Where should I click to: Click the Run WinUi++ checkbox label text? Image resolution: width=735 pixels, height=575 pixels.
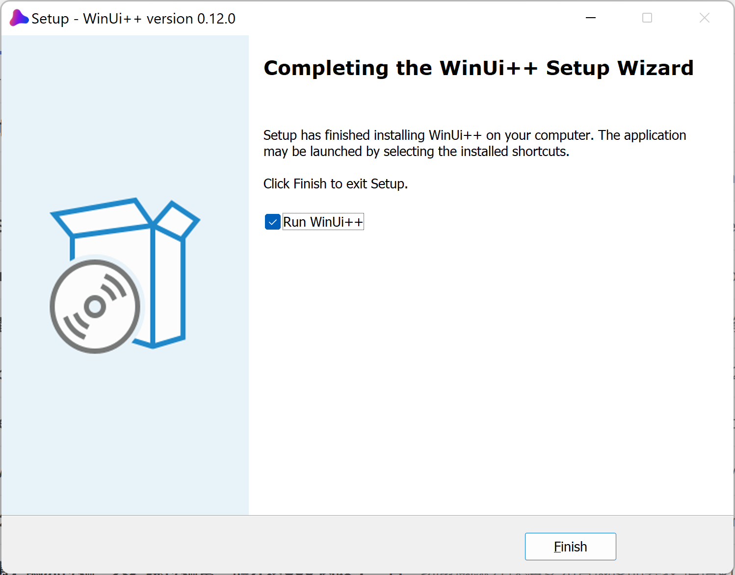coord(323,222)
